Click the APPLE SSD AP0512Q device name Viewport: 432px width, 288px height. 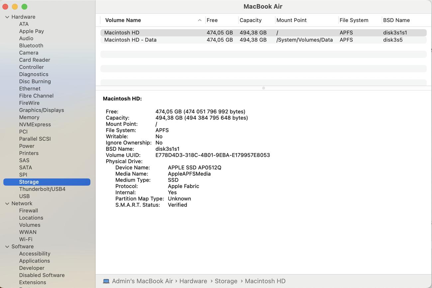[194, 168]
